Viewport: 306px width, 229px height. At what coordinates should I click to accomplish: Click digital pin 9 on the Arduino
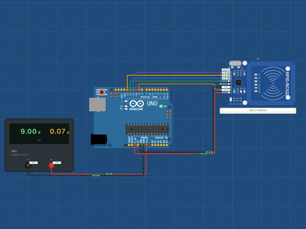[139, 90]
